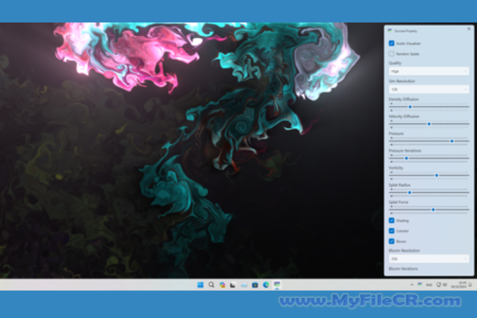Enable the Random Splats checkbox

point(392,54)
